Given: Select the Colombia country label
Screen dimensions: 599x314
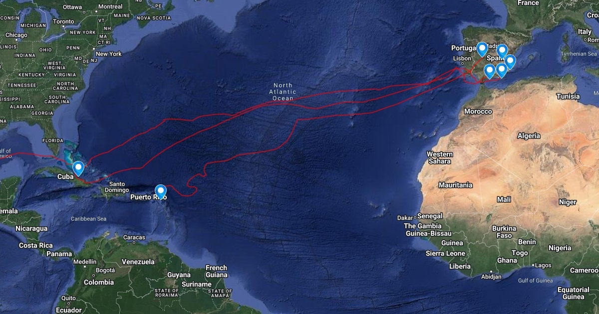Looking at the screenshot, I should tap(98, 282).
